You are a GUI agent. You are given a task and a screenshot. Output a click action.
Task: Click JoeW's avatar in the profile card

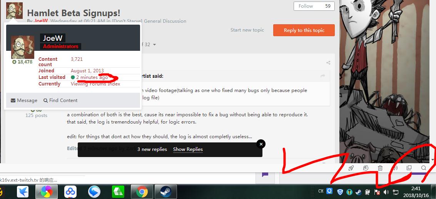point(23,47)
